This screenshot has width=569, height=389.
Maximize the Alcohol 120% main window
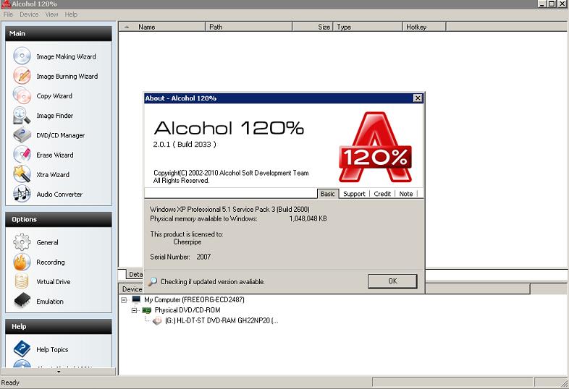tap(552, 4)
